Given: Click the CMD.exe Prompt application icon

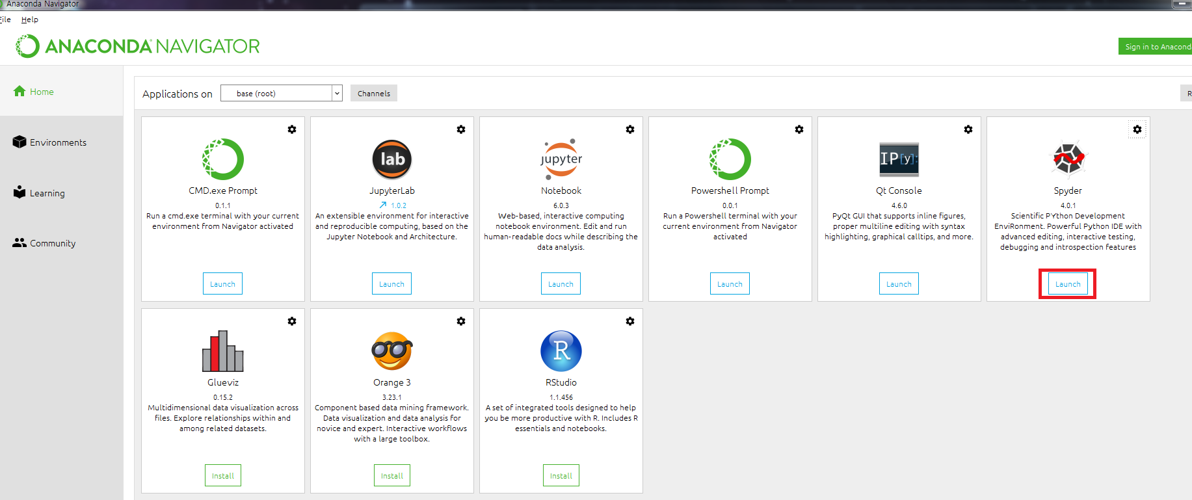Looking at the screenshot, I should pos(223,159).
